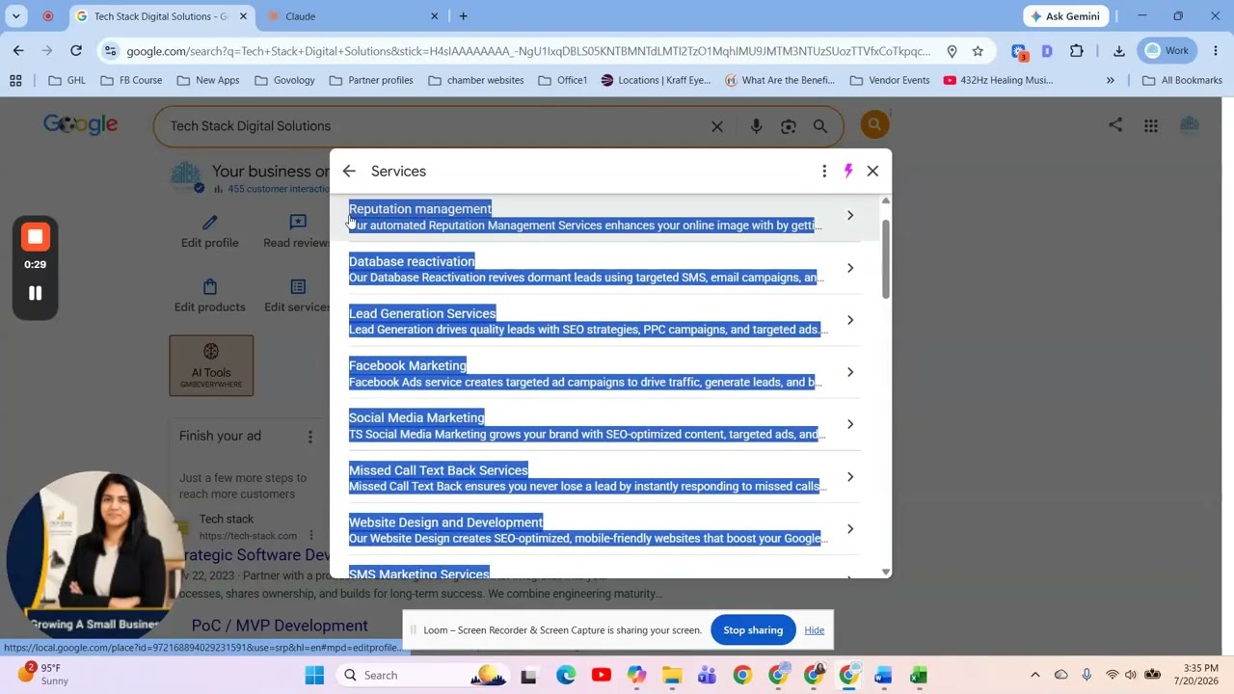Screen dimensions: 1234x694
Task: Open Chrome three-dot menu
Action: click(1214, 51)
